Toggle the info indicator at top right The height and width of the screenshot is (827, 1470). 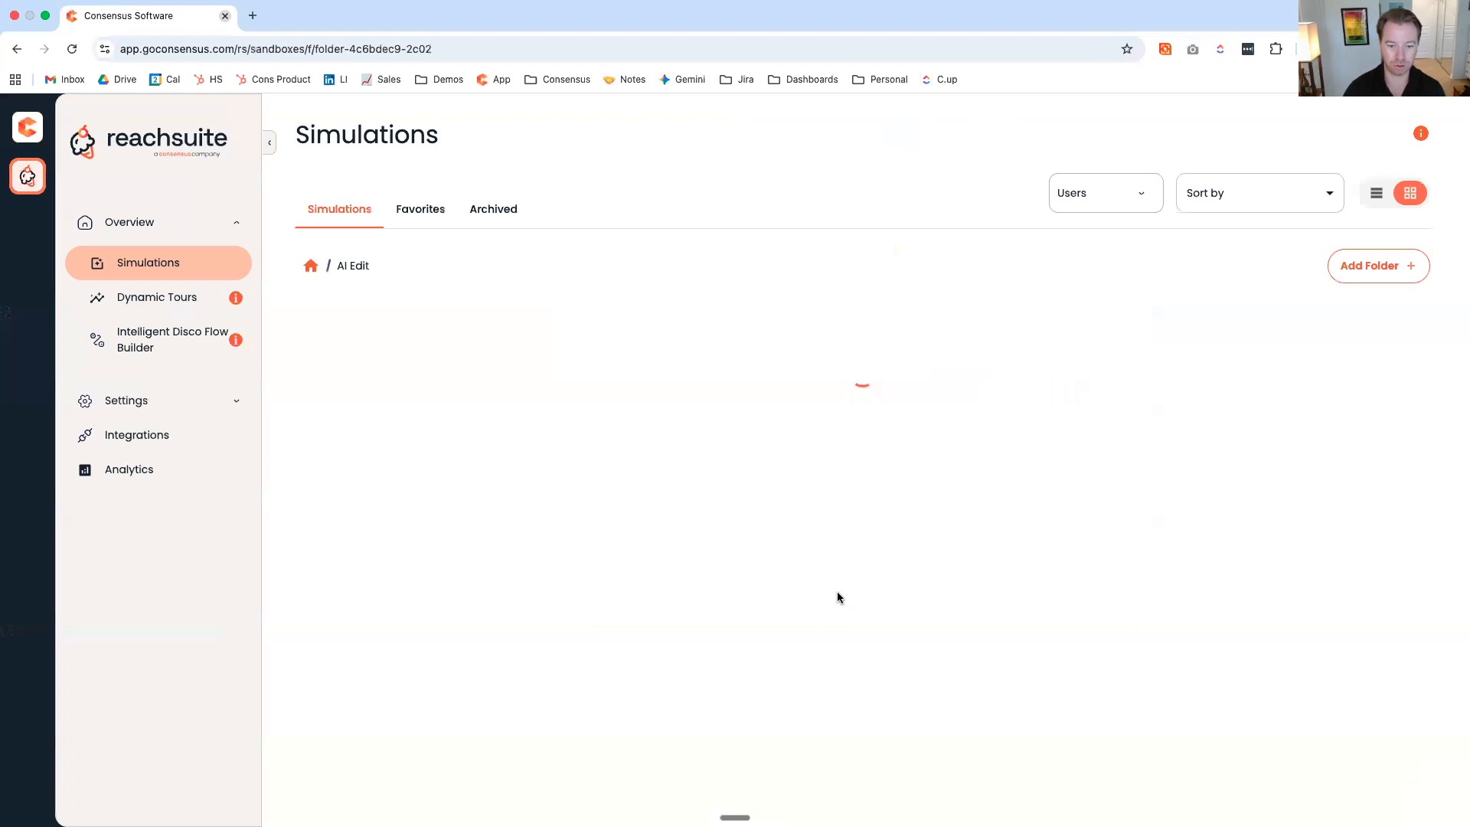1421,132
